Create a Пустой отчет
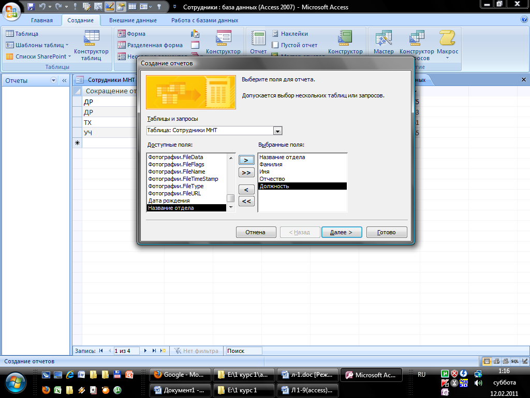 tap(295, 45)
